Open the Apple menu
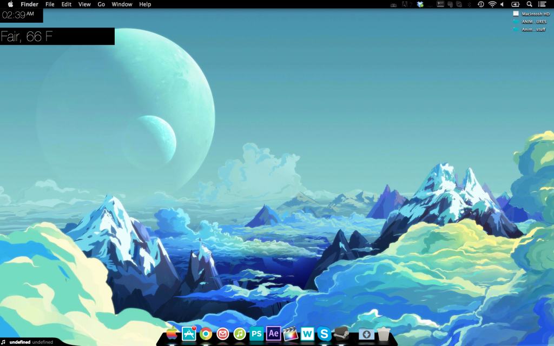The width and height of the screenshot is (554, 346). [11, 4]
